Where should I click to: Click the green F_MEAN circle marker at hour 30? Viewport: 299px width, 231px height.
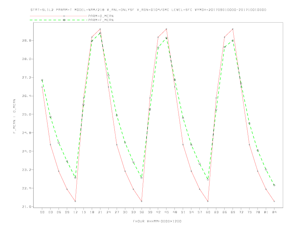[x=125, y=142]
